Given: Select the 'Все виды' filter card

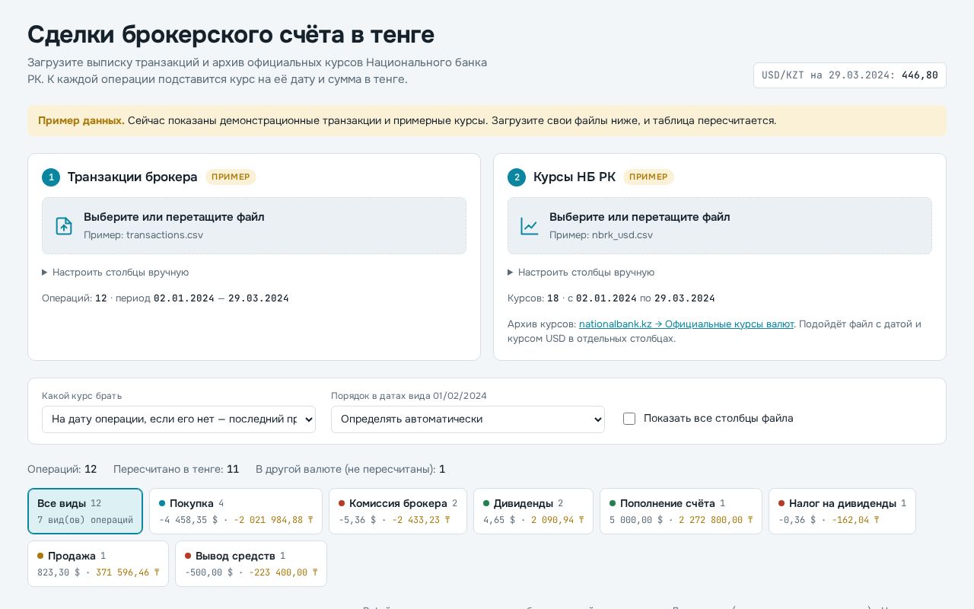Looking at the screenshot, I should [85, 512].
